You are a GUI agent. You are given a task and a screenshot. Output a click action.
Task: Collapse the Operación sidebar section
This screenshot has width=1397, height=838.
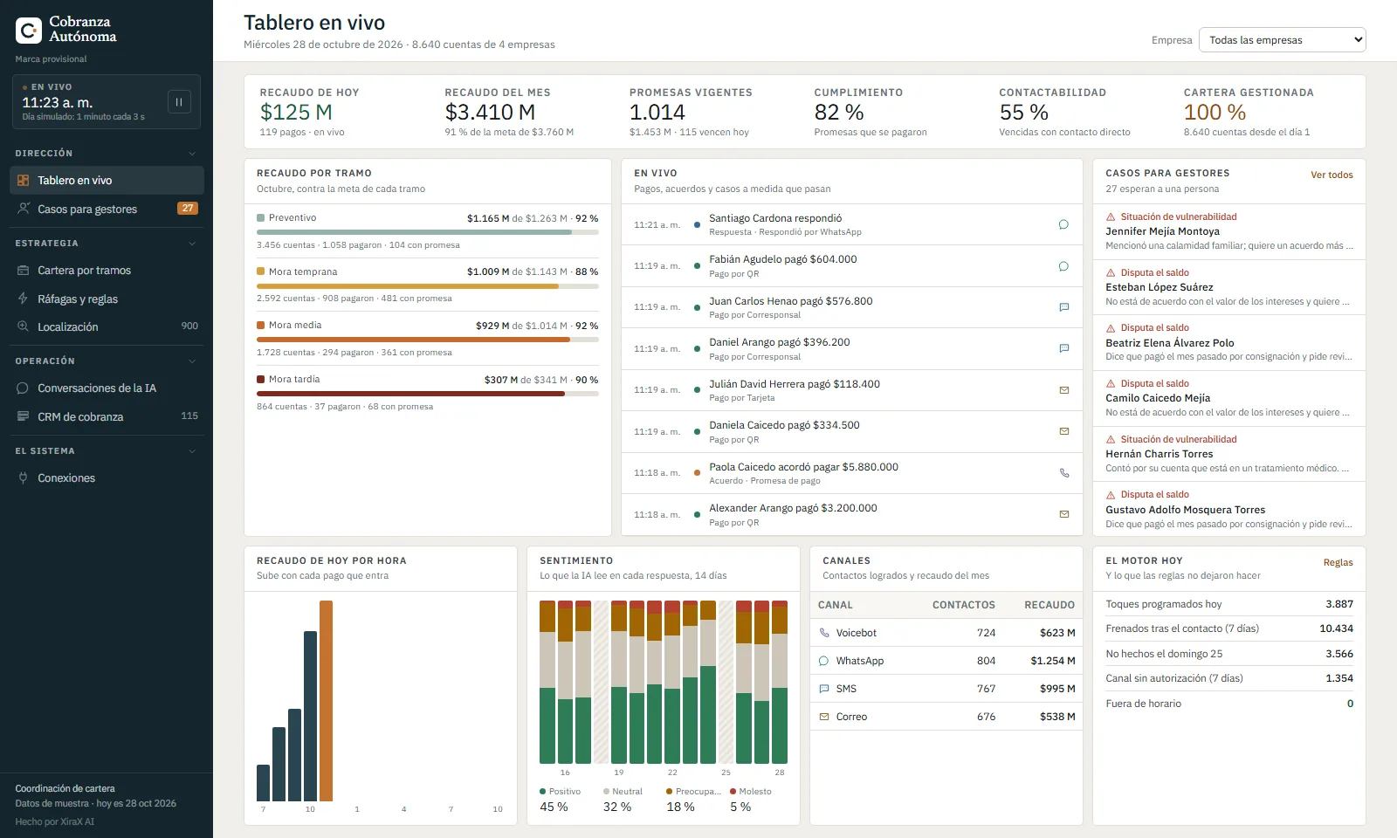pos(192,361)
